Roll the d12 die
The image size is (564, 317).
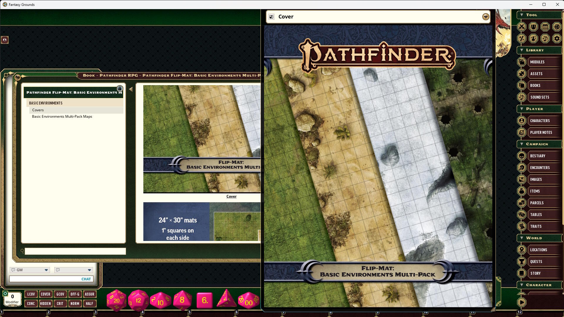(x=138, y=300)
